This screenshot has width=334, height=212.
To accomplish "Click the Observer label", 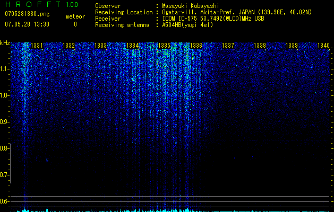I will (108, 6).
